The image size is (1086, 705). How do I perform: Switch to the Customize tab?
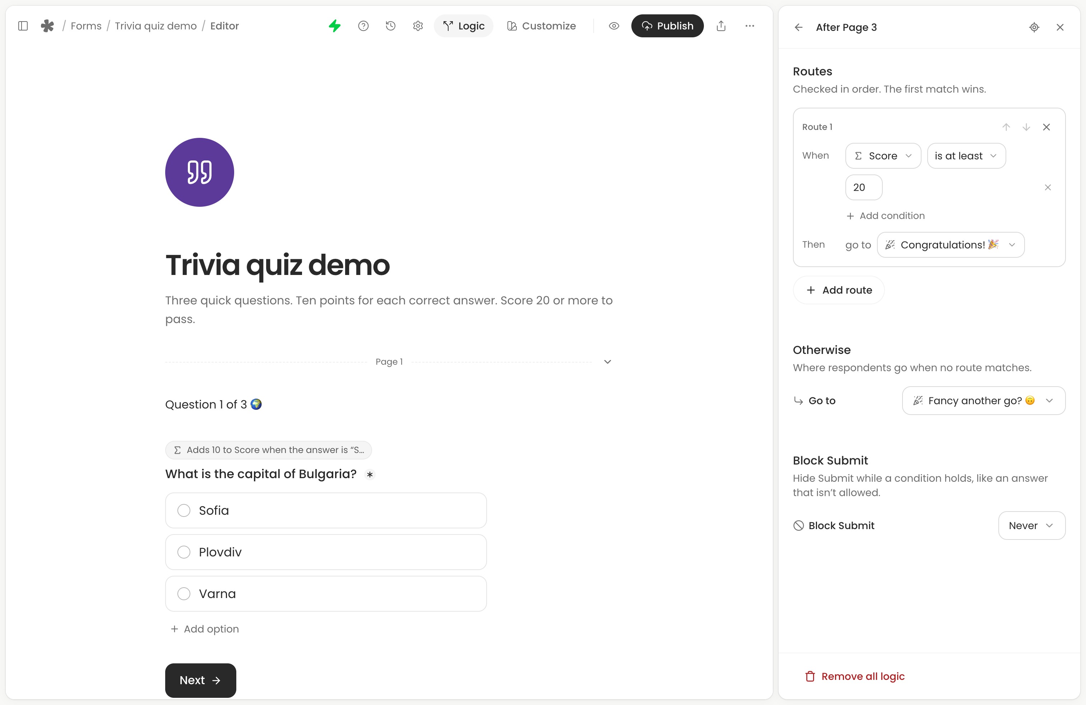point(541,26)
